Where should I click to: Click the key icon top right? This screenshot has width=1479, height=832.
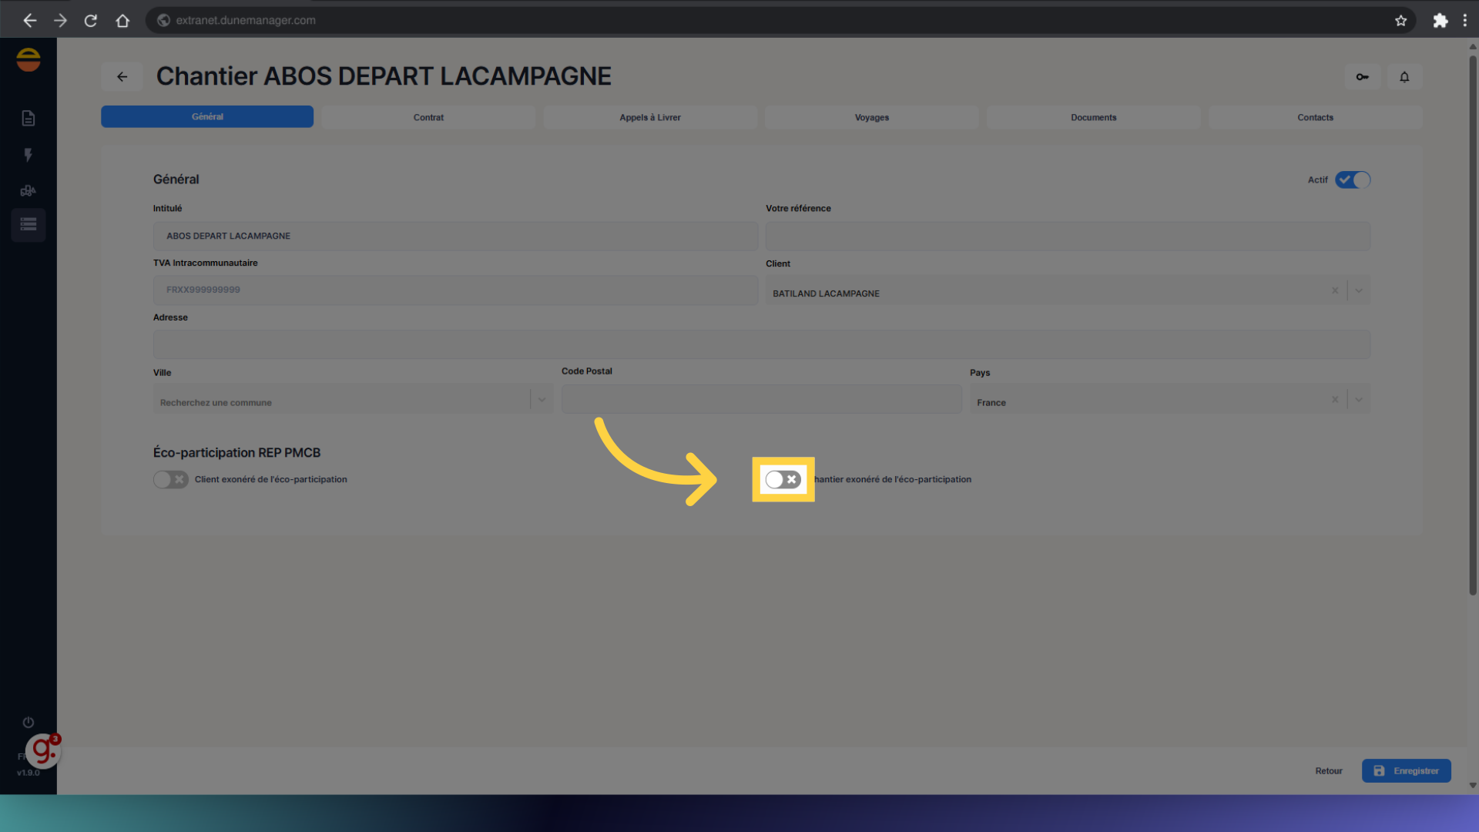click(1362, 77)
